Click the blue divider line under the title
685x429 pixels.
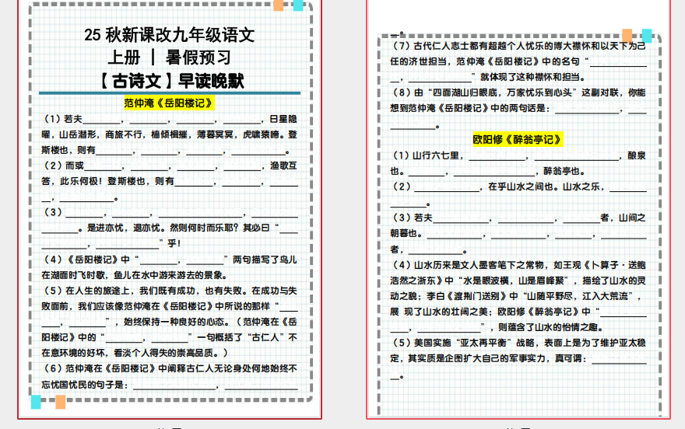click(170, 93)
